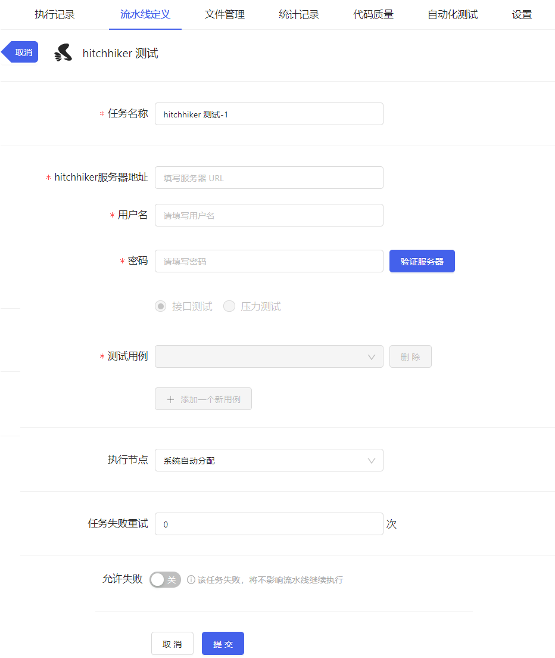Expand the 执行节点 dropdown
The image size is (555, 658).
pos(269,460)
